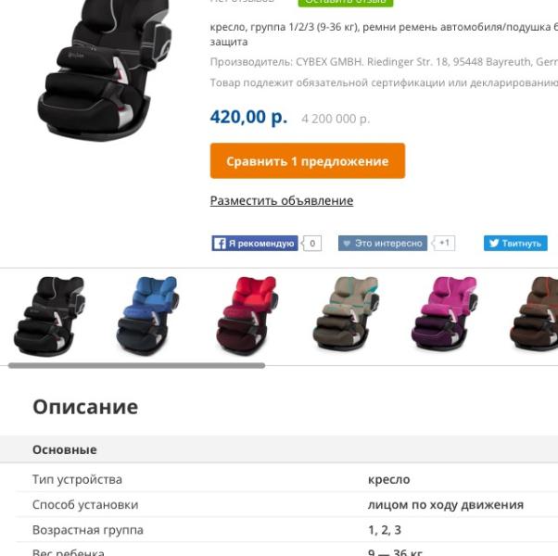Select the pink-purple car seat thumbnail
Viewport: 558px width, 556px height.
click(444, 315)
